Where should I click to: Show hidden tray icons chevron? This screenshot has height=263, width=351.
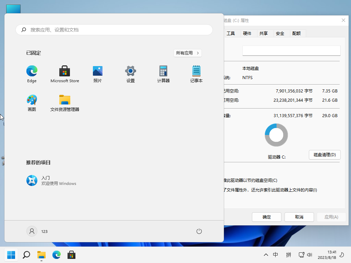click(266, 255)
